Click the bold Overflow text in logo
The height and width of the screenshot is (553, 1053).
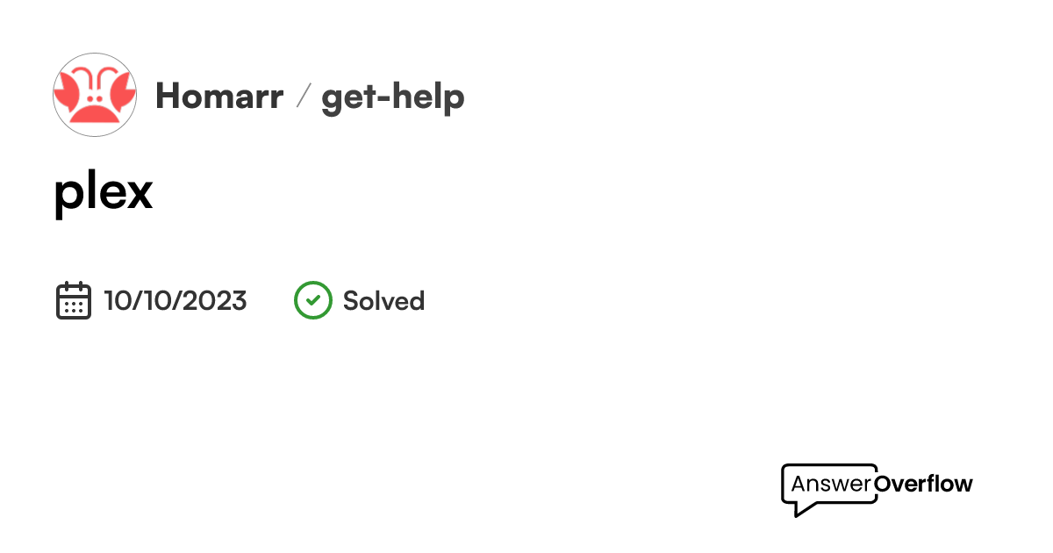(924, 484)
